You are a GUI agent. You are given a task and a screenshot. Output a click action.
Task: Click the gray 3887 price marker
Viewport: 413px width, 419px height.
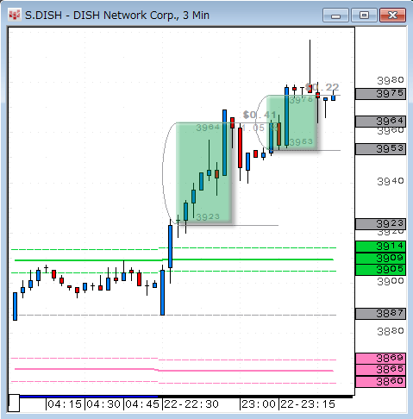coord(380,314)
